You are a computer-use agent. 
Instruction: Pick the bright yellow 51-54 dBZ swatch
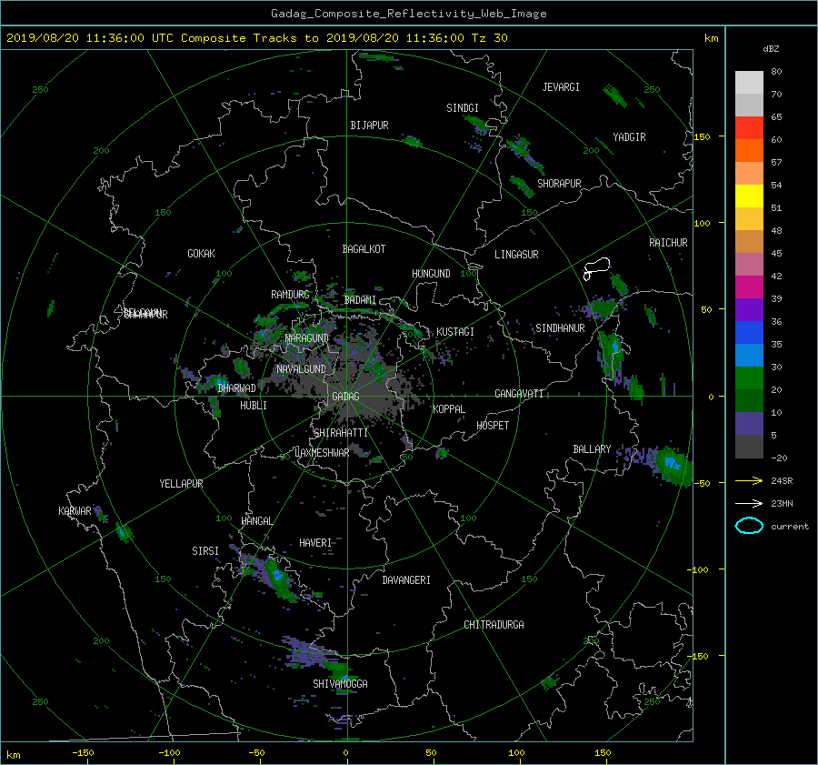(x=749, y=196)
